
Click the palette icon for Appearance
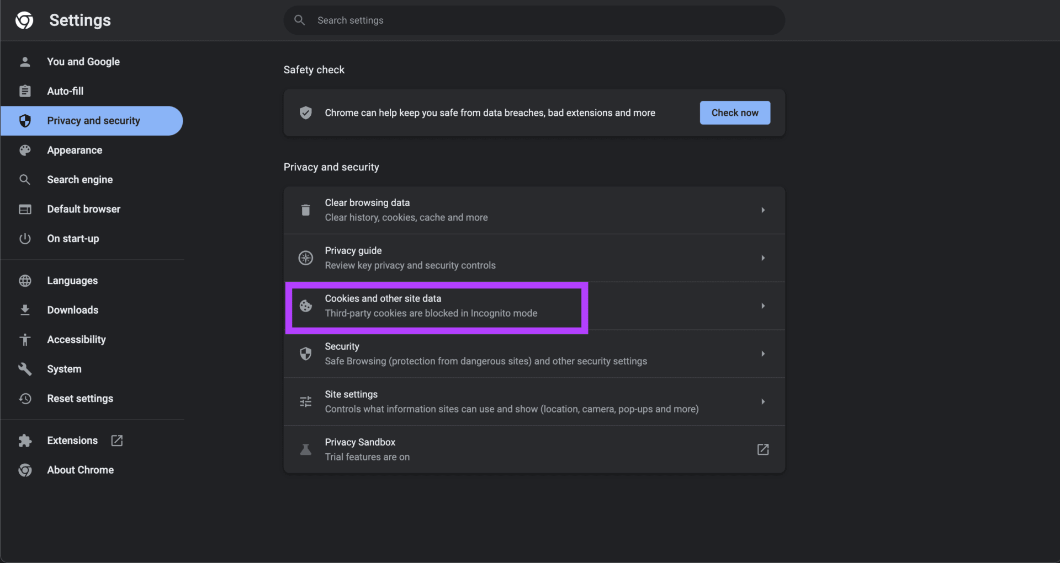click(25, 150)
